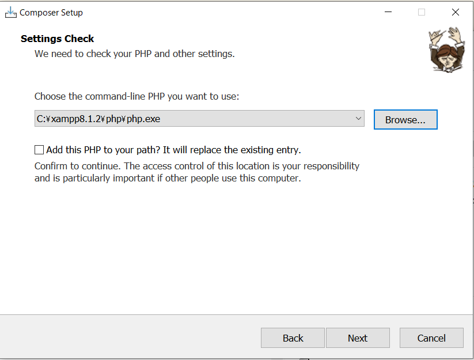Click the "Choose the command-line PHP" label
Viewport: 474px width, 360px height.
(x=136, y=96)
